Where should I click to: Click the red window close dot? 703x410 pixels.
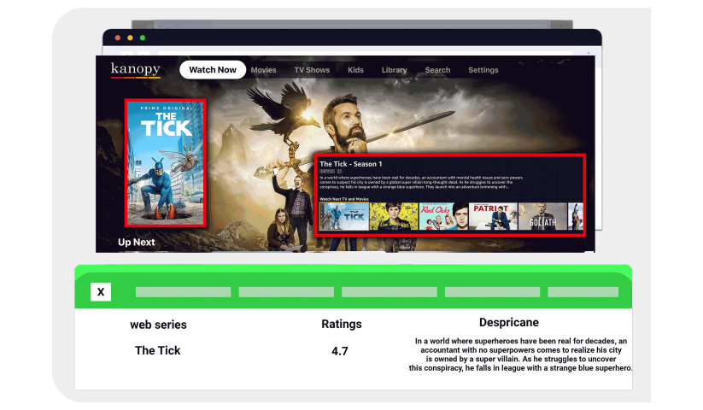coord(118,38)
